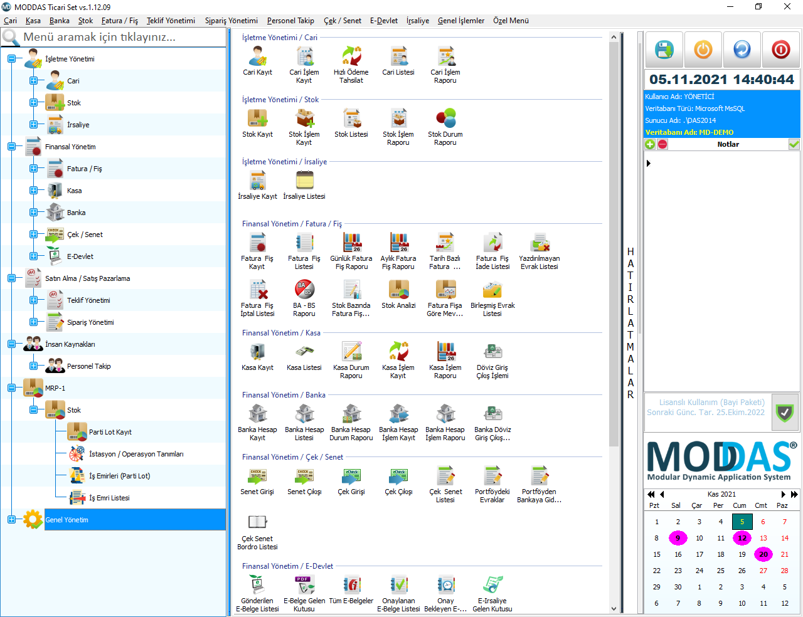Add a note with the green plus
Viewport: 803px width, 617px height.
[651, 144]
